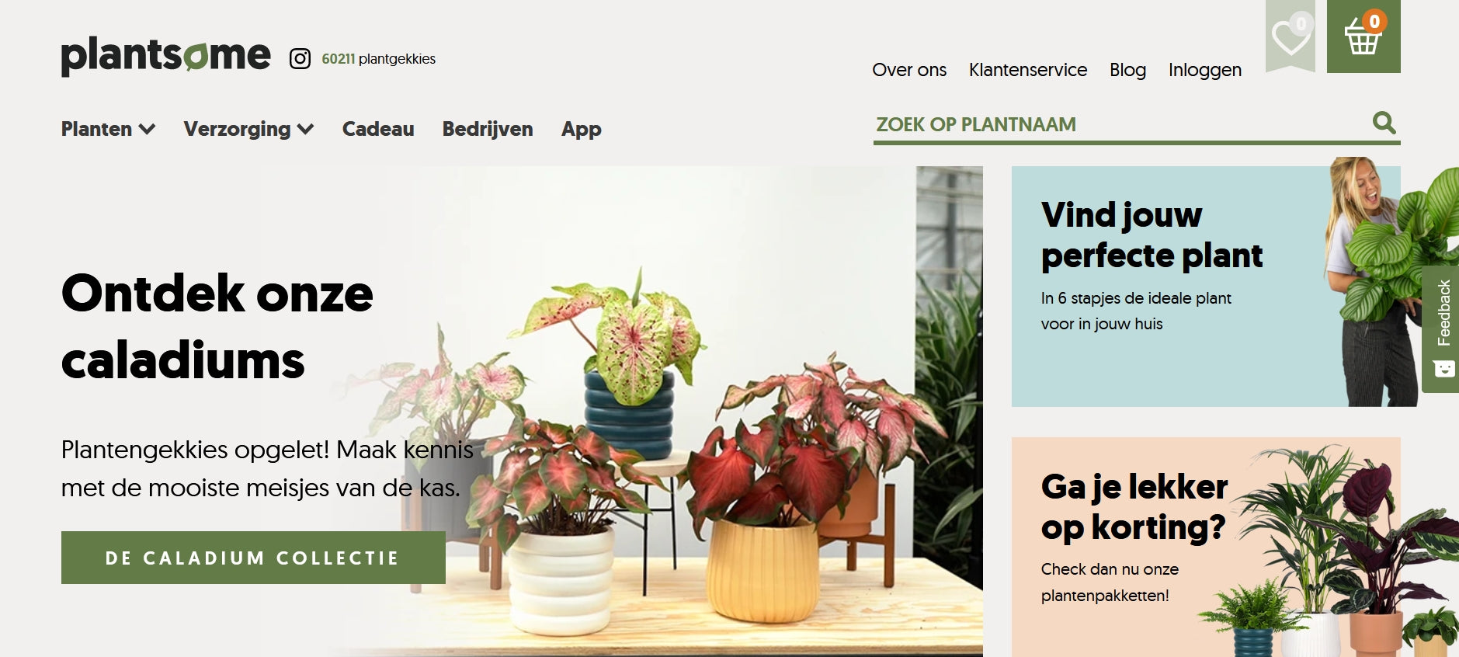Click the 60211 plantgekkies follower link
The width and height of the screenshot is (1459, 657).
379,59
